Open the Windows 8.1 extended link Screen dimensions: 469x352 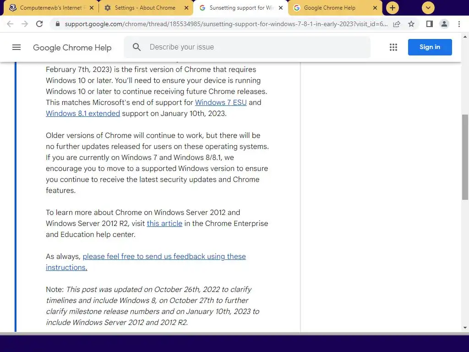click(x=83, y=114)
